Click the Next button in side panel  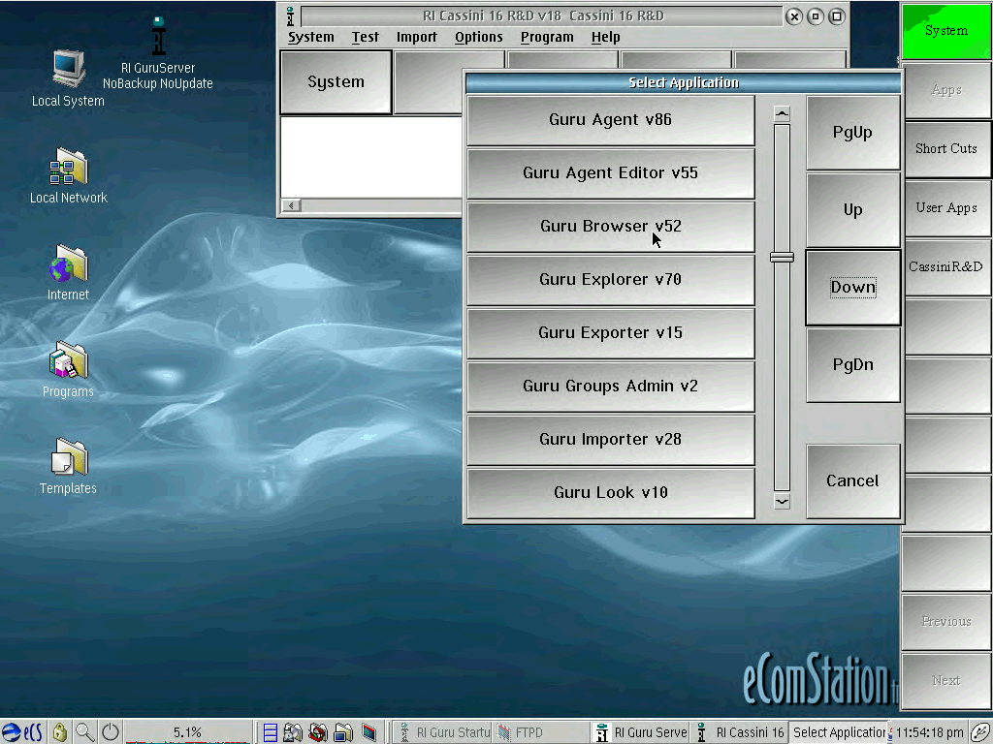(946, 681)
